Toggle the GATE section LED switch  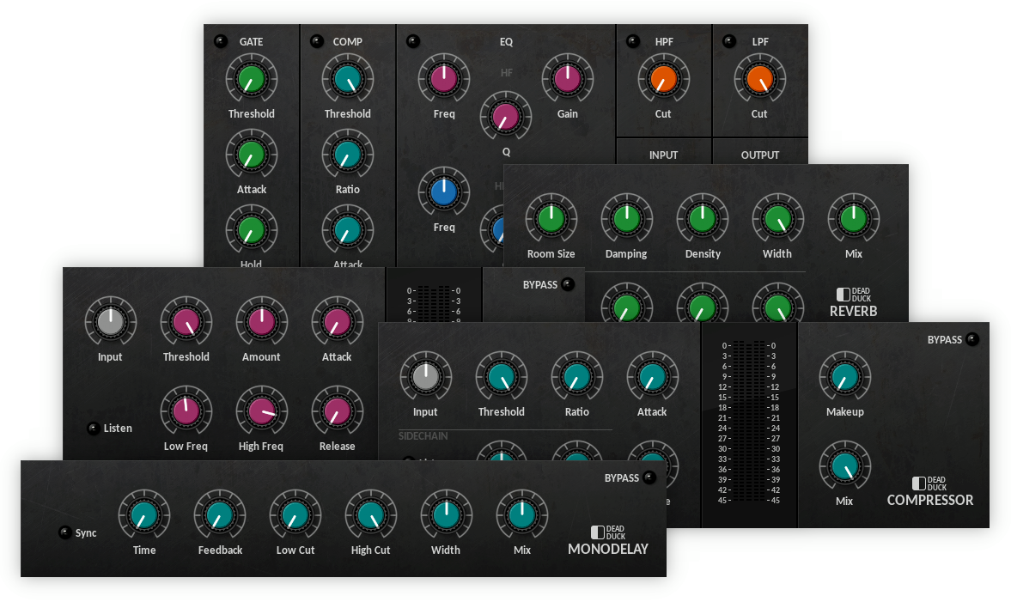point(221,41)
